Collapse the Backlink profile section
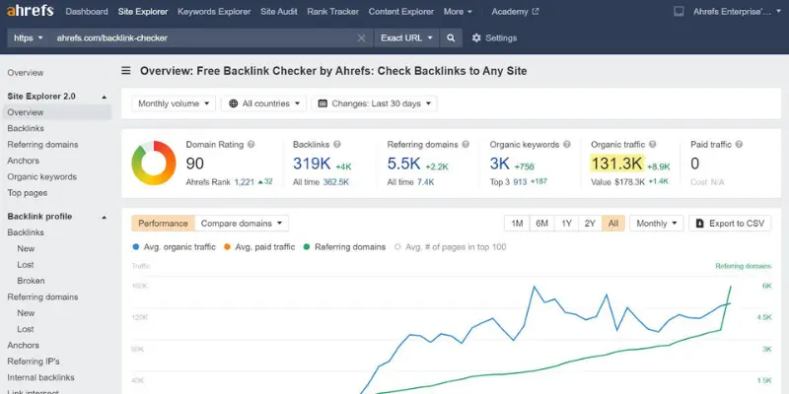 tap(105, 217)
